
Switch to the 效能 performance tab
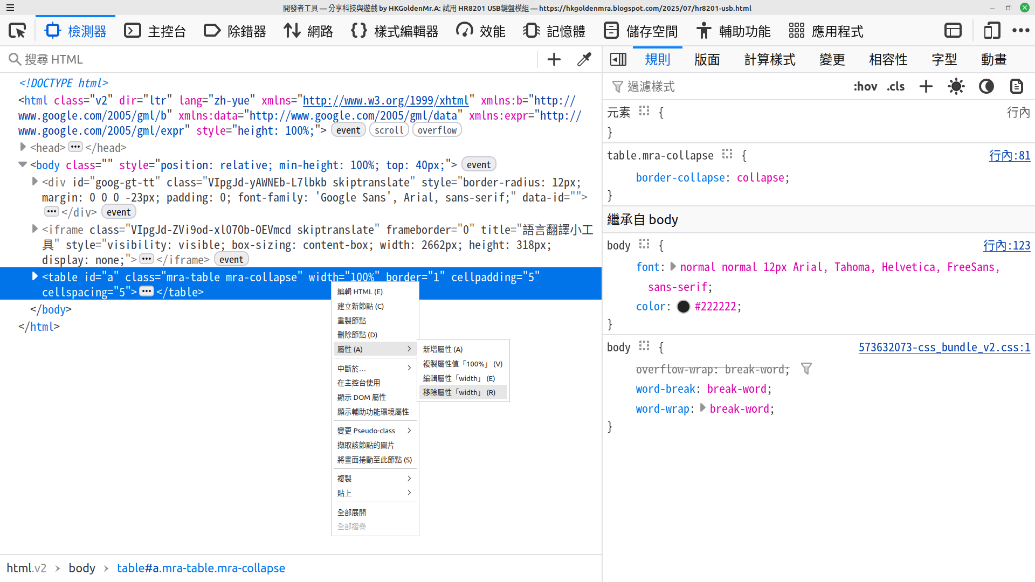[x=481, y=31]
